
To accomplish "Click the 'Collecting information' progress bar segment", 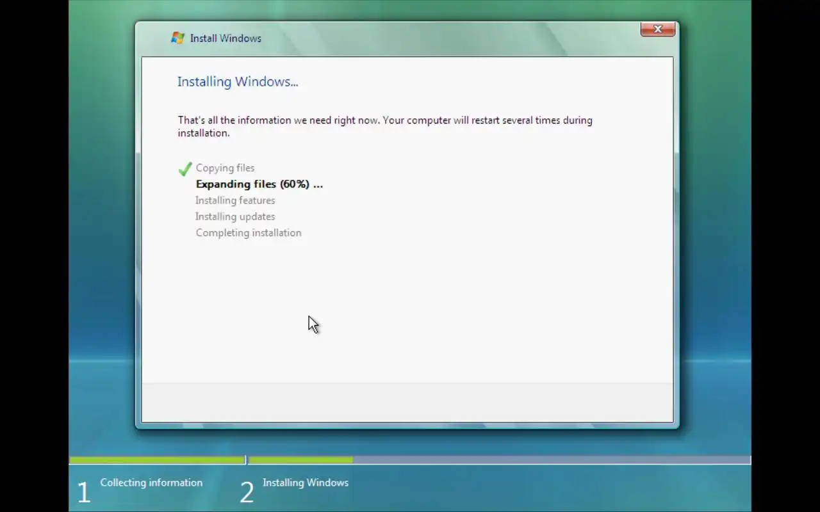I will click(157, 460).
